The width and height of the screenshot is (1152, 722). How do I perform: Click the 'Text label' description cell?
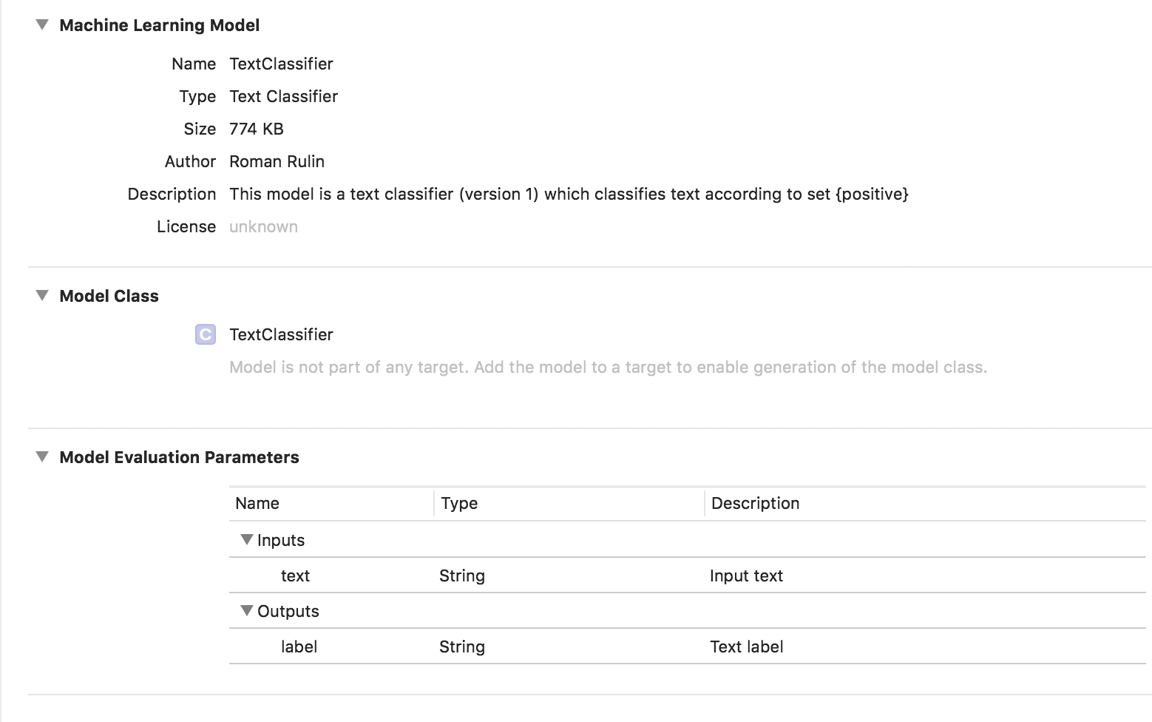click(746, 647)
